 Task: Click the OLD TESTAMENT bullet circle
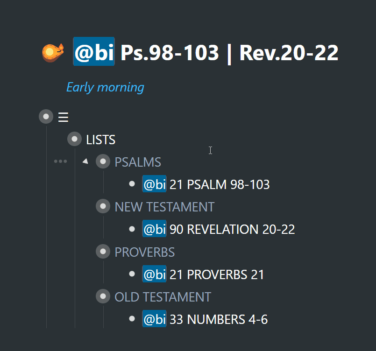pyautogui.click(x=103, y=296)
